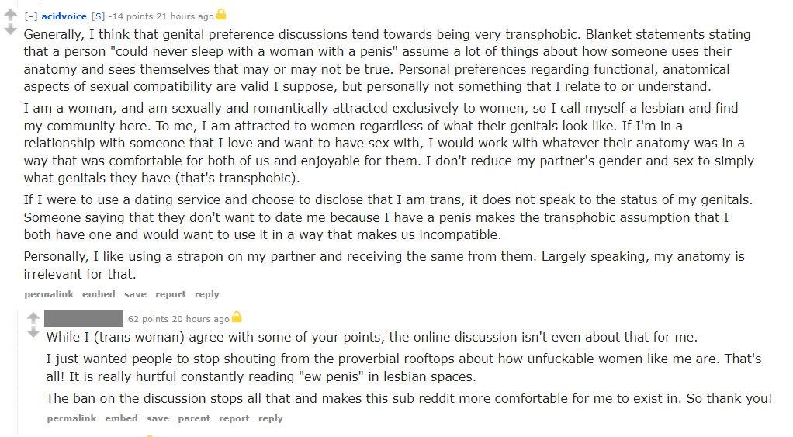Screen dimensions: 793x437
Task: Open the redacted username of the reply author
Action: [x=83, y=318]
